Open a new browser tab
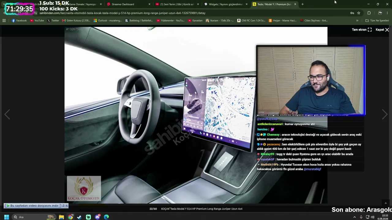 coord(302,4)
